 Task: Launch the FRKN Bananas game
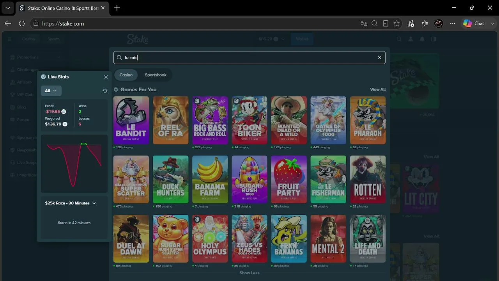289,239
